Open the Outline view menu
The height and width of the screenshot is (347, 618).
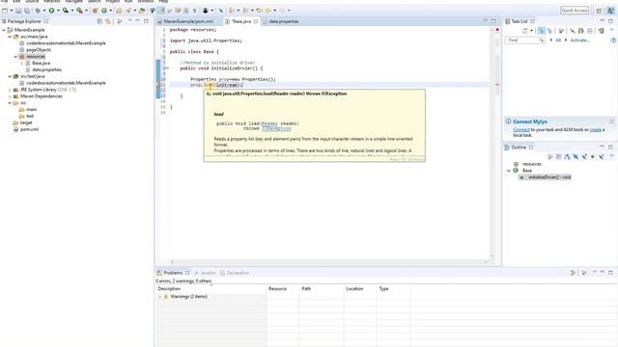click(611, 156)
